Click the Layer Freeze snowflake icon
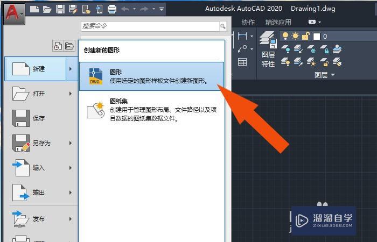Viewport: 377px width, 242px height. click(311, 49)
